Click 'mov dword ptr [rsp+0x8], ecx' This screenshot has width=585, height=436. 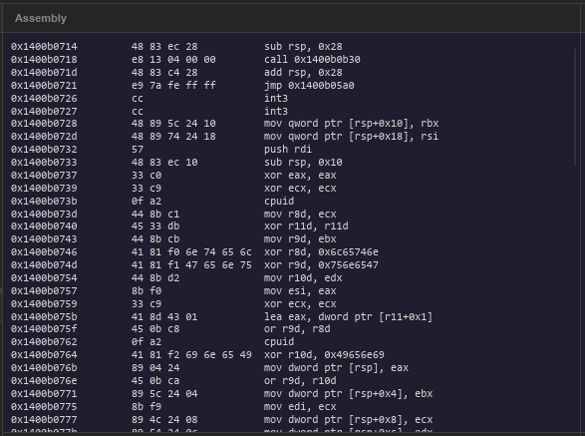(x=348, y=420)
